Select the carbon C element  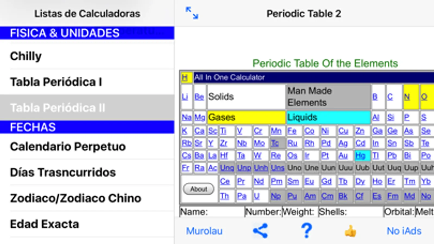(x=390, y=97)
